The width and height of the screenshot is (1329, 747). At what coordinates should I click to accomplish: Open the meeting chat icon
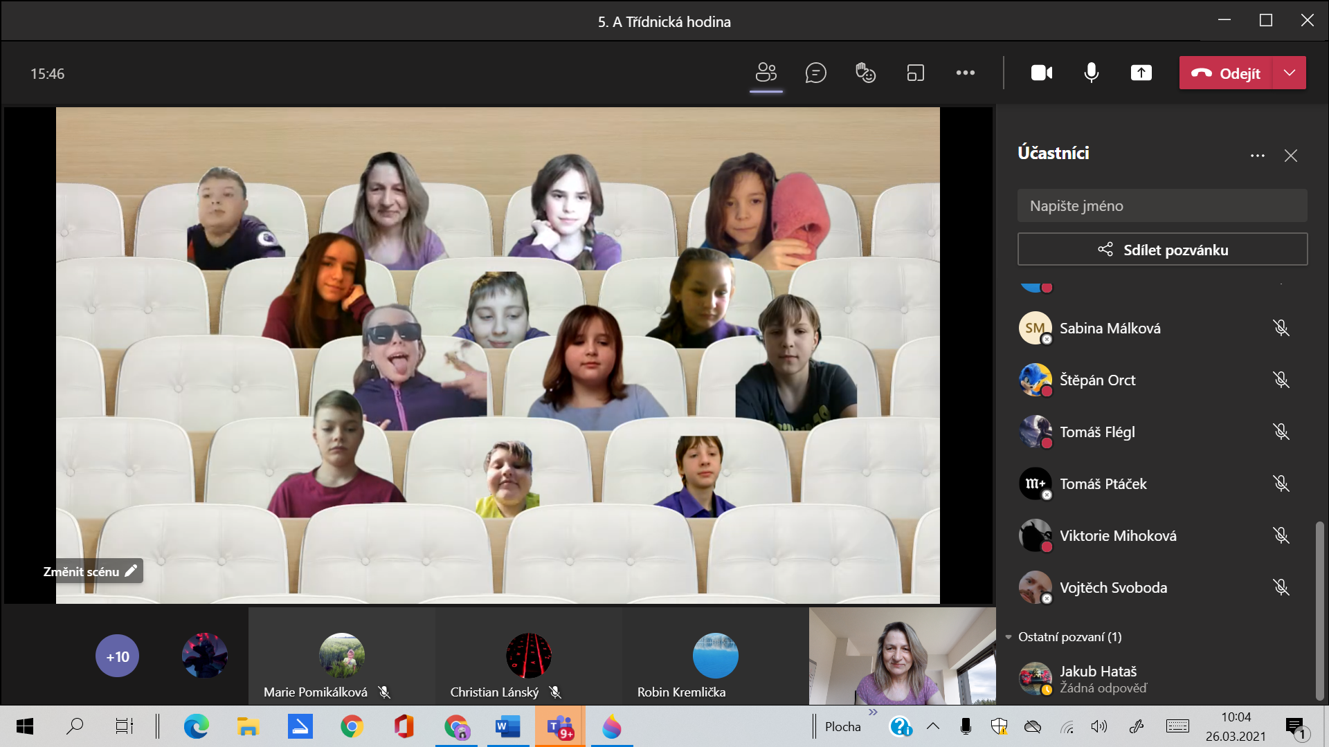(815, 73)
